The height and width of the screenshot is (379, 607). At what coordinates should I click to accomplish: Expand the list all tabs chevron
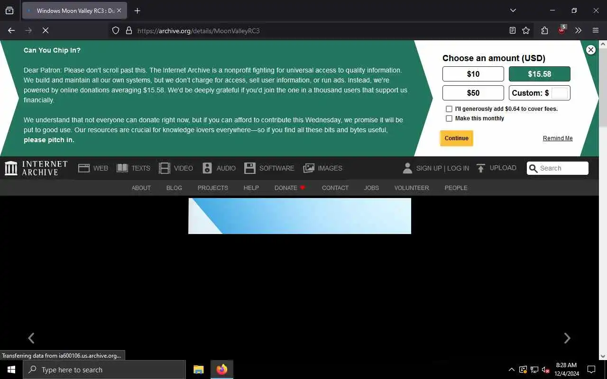tap(513, 10)
